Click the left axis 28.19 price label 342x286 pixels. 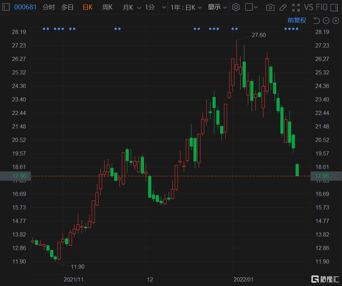coord(19,32)
